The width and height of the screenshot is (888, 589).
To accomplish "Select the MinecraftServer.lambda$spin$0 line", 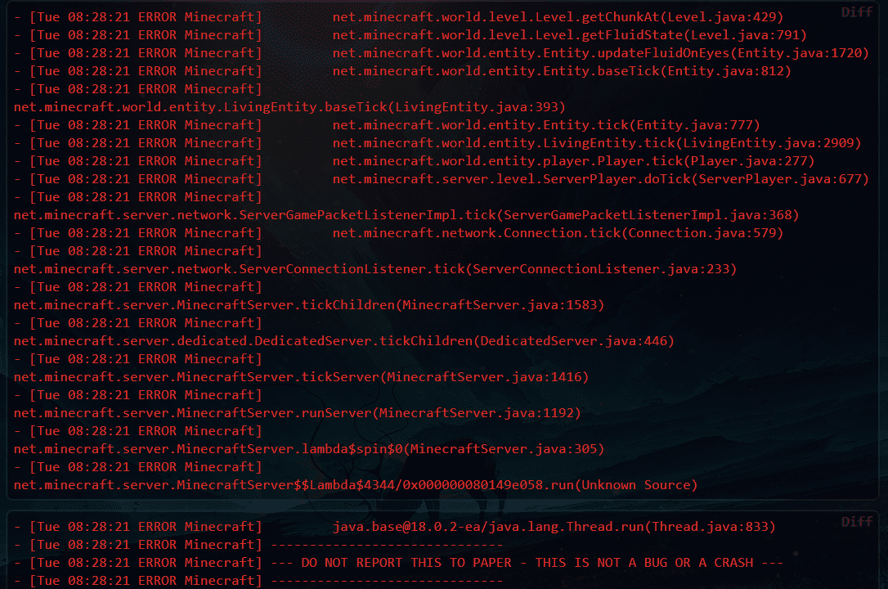I will point(308,449).
